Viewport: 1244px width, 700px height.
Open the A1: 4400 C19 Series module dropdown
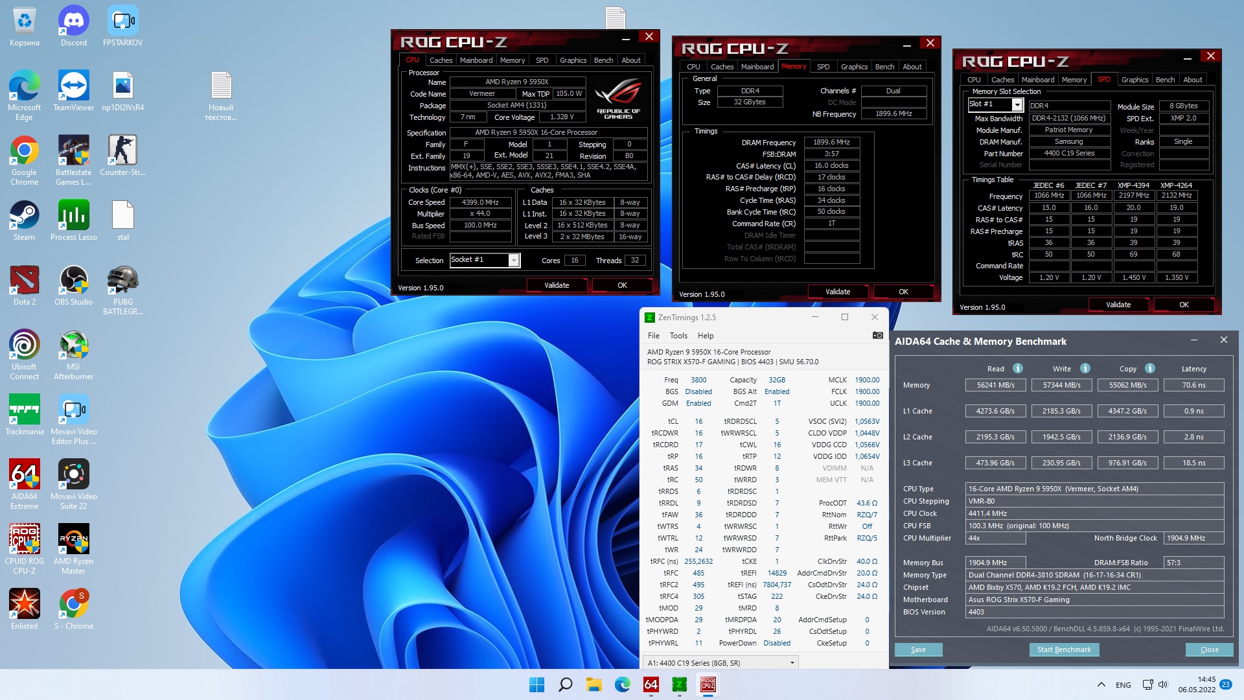[x=792, y=662]
